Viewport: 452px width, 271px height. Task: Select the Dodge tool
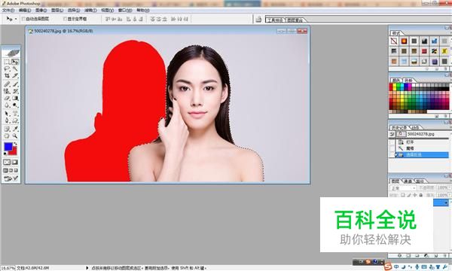point(15,105)
